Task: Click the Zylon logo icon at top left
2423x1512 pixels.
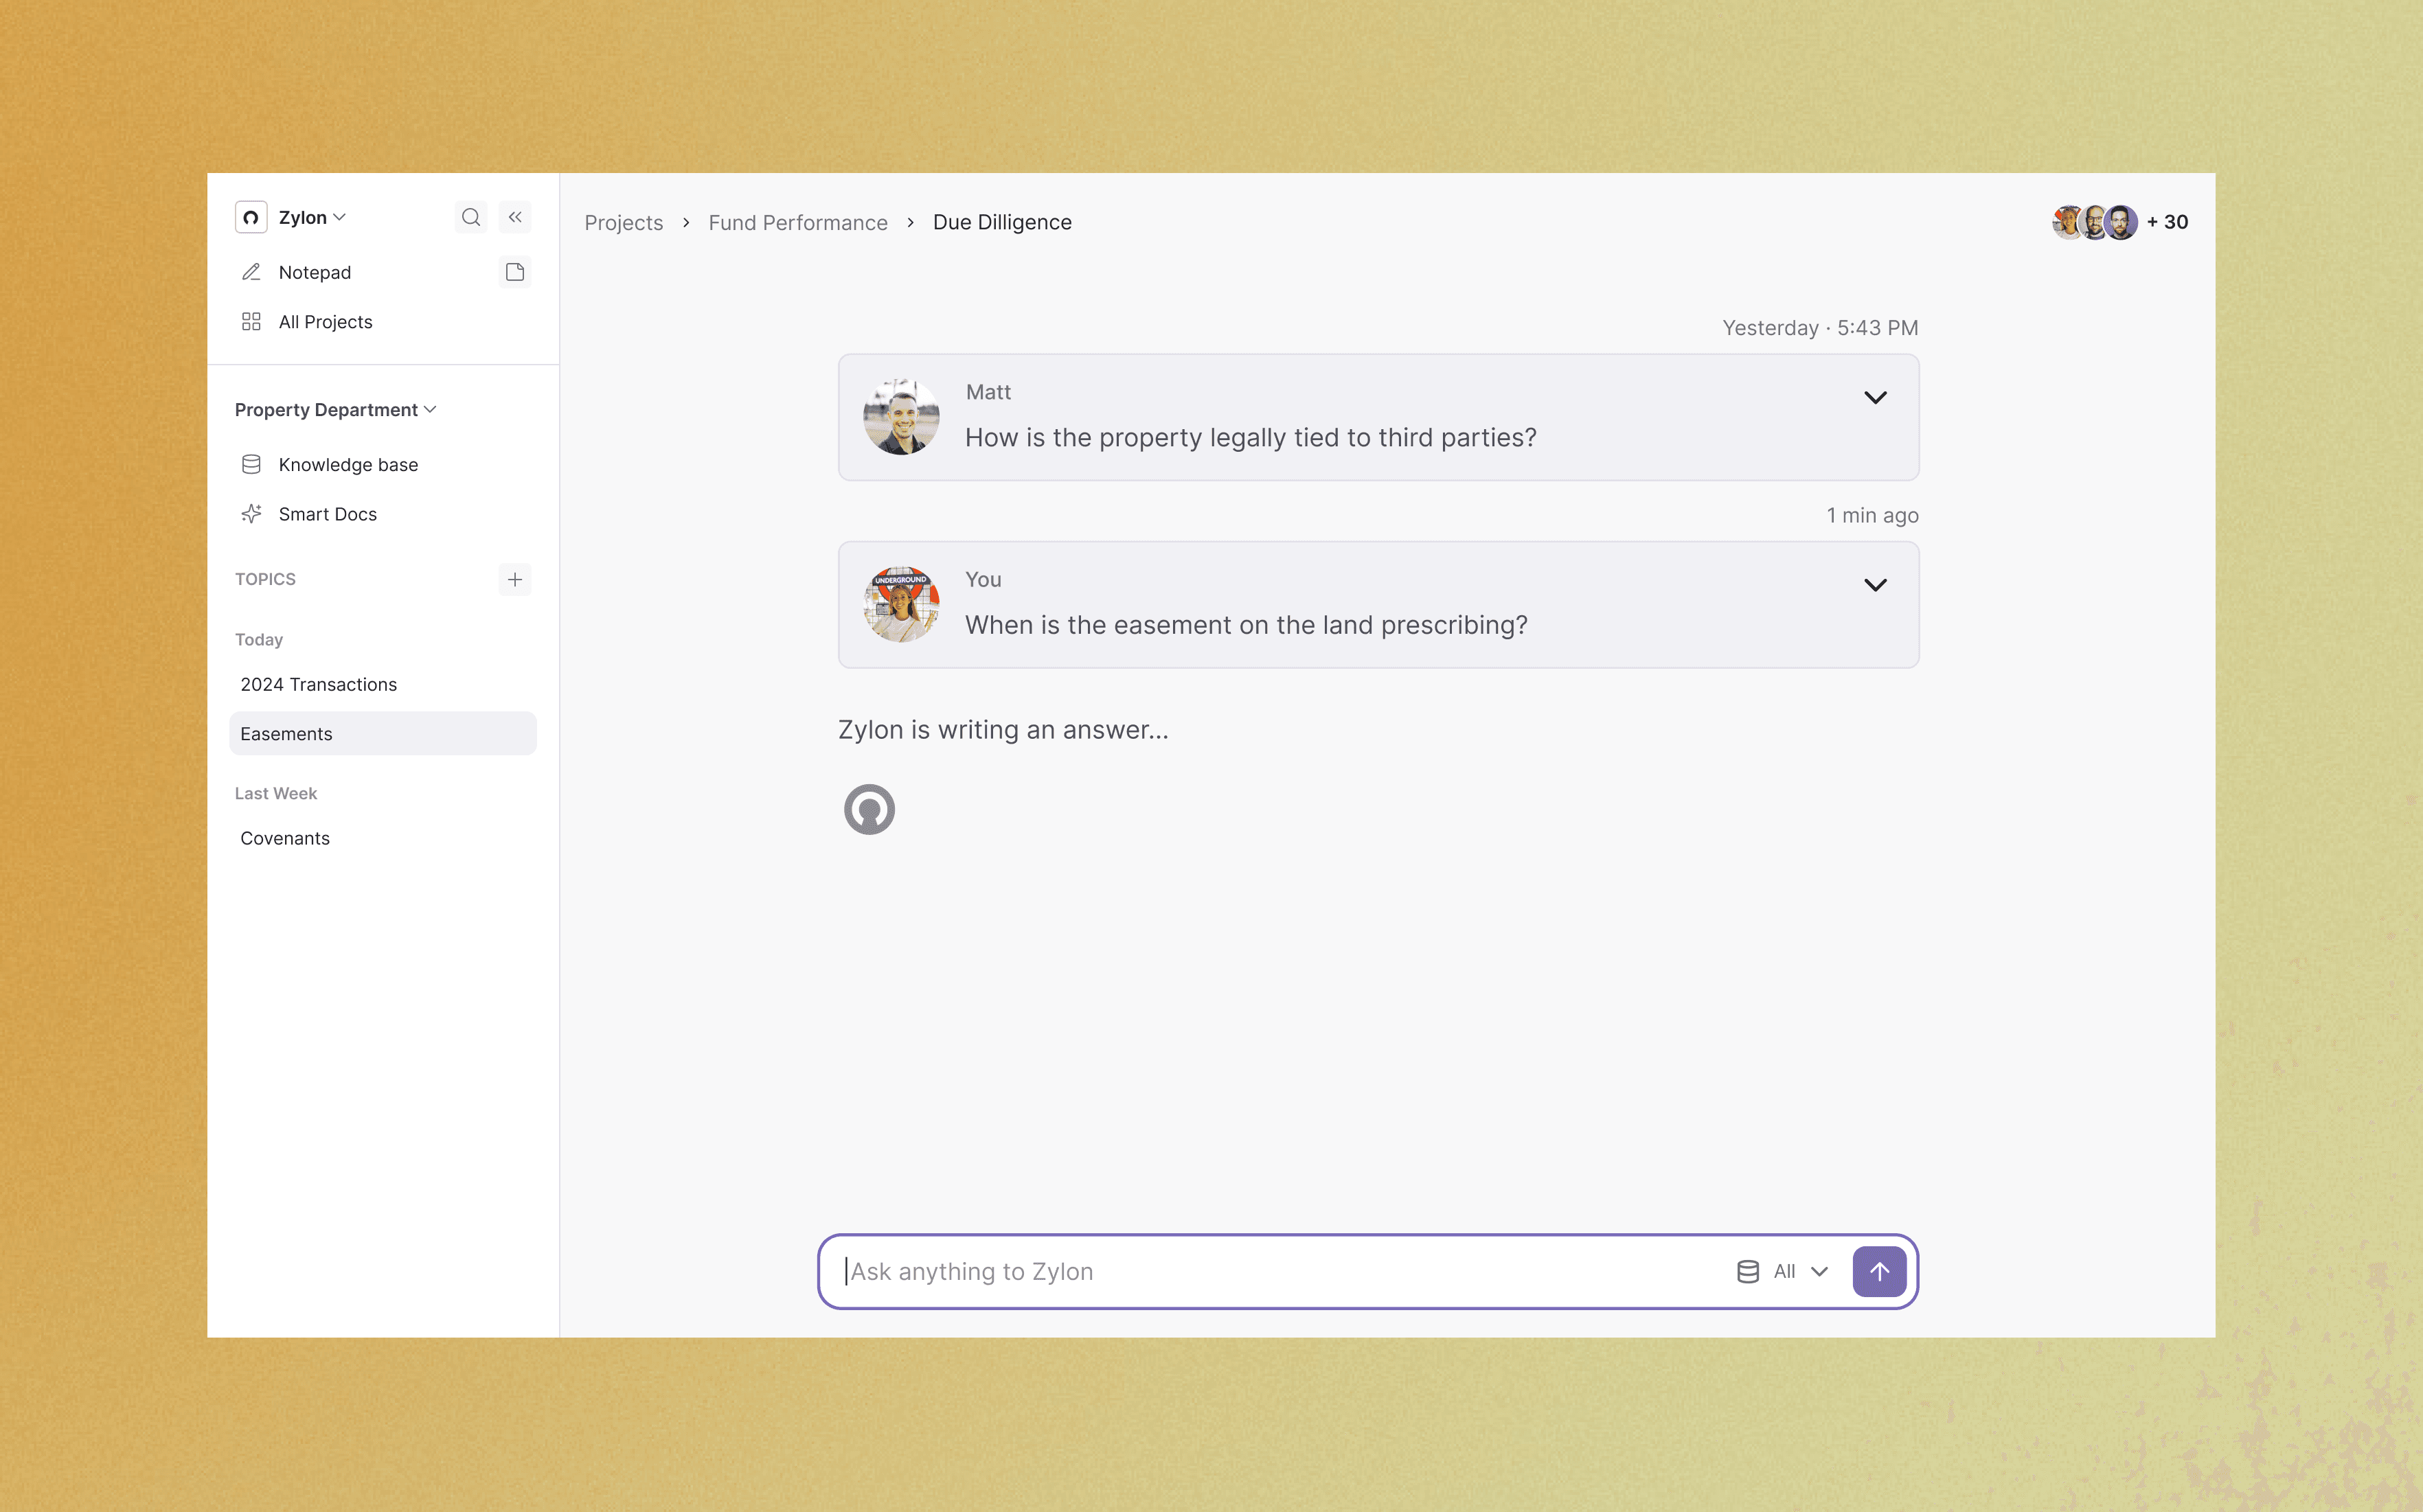Action: 251,217
